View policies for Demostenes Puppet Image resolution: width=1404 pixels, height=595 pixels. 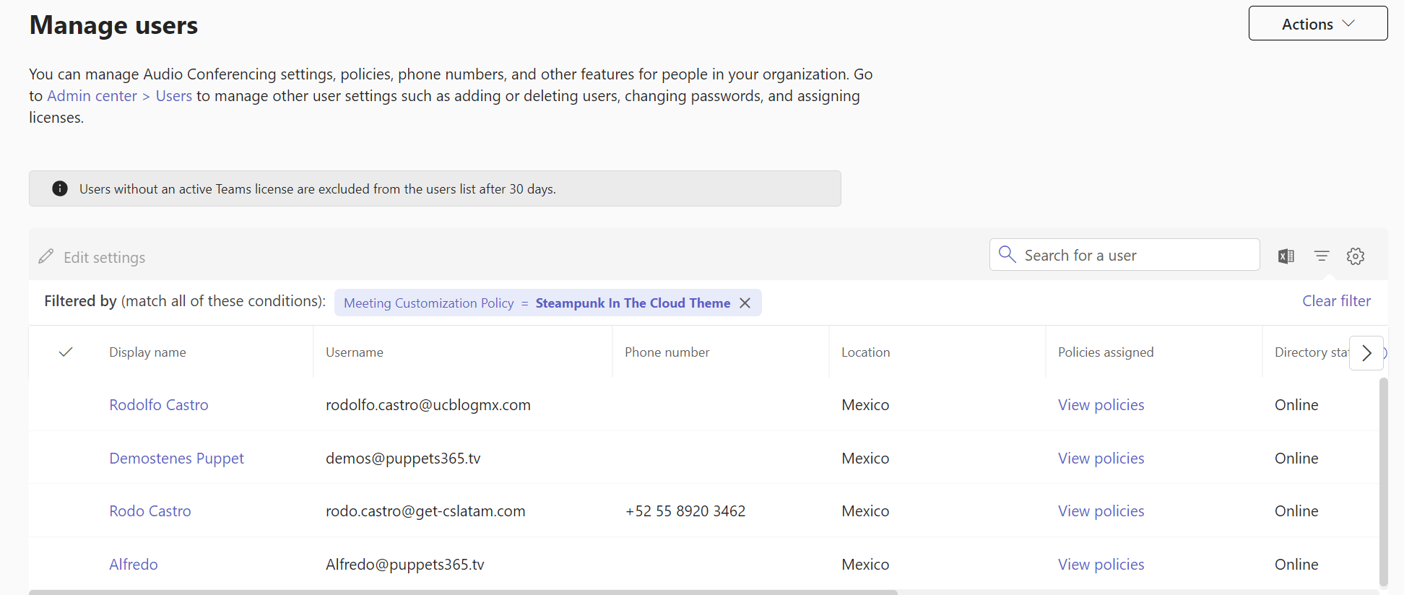tap(1101, 459)
